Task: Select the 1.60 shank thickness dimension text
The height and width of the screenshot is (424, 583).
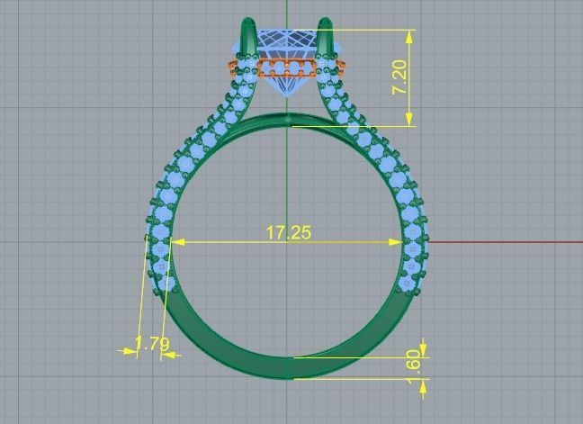Action: point(413,366)
